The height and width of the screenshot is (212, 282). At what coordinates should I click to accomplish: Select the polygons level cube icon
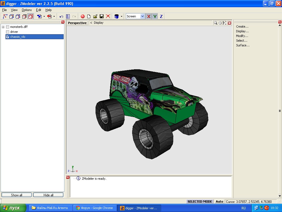[x=18, y=16]
